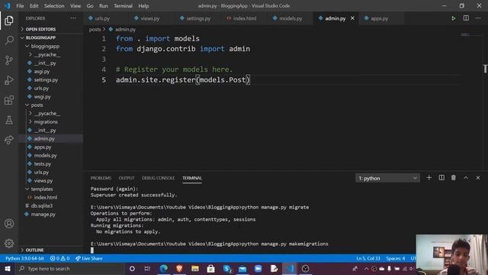
Task: Switch to the index.html tab
Action: coord(244,18)
